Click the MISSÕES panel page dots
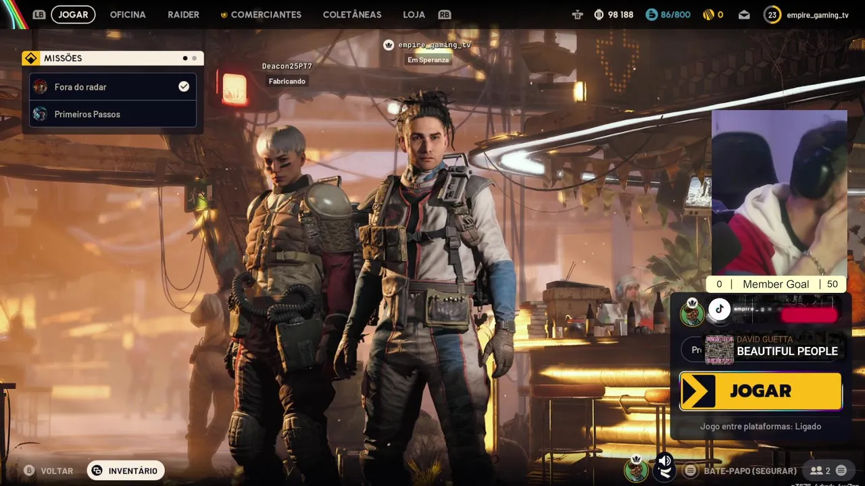 (x=189, y=58)
